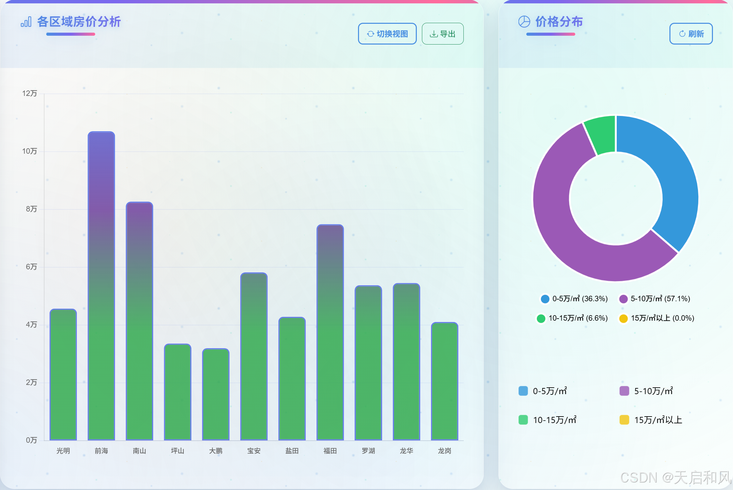Click the purple square swatch for 5-10万/㎡

tap(624, 391)
